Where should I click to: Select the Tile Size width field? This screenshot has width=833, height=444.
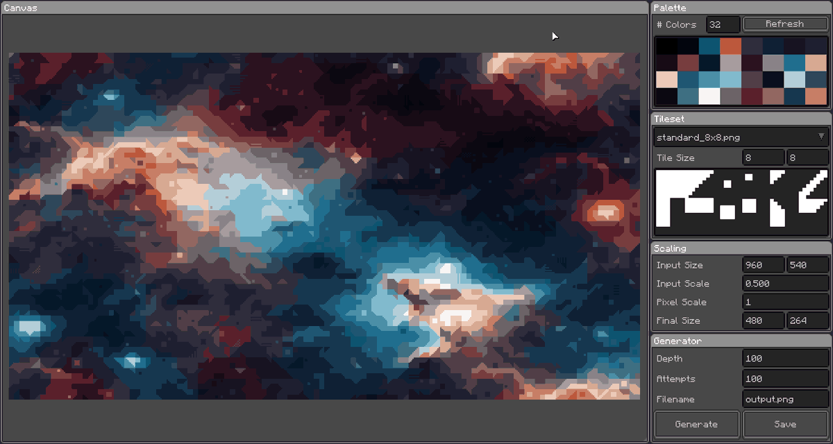pos(763,158)
